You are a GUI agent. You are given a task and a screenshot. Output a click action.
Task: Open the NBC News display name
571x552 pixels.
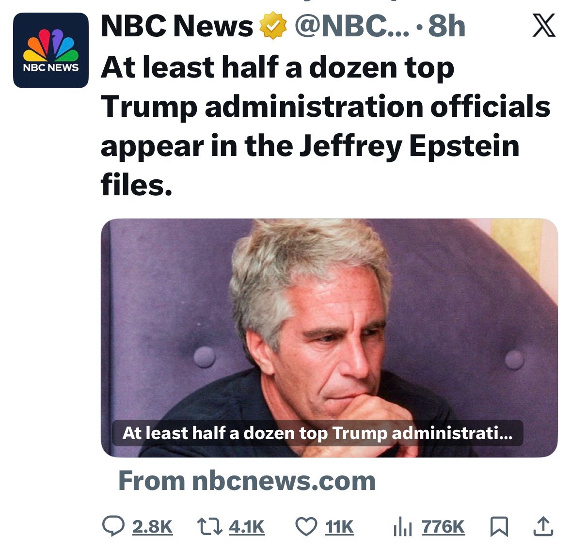(177, 26)
